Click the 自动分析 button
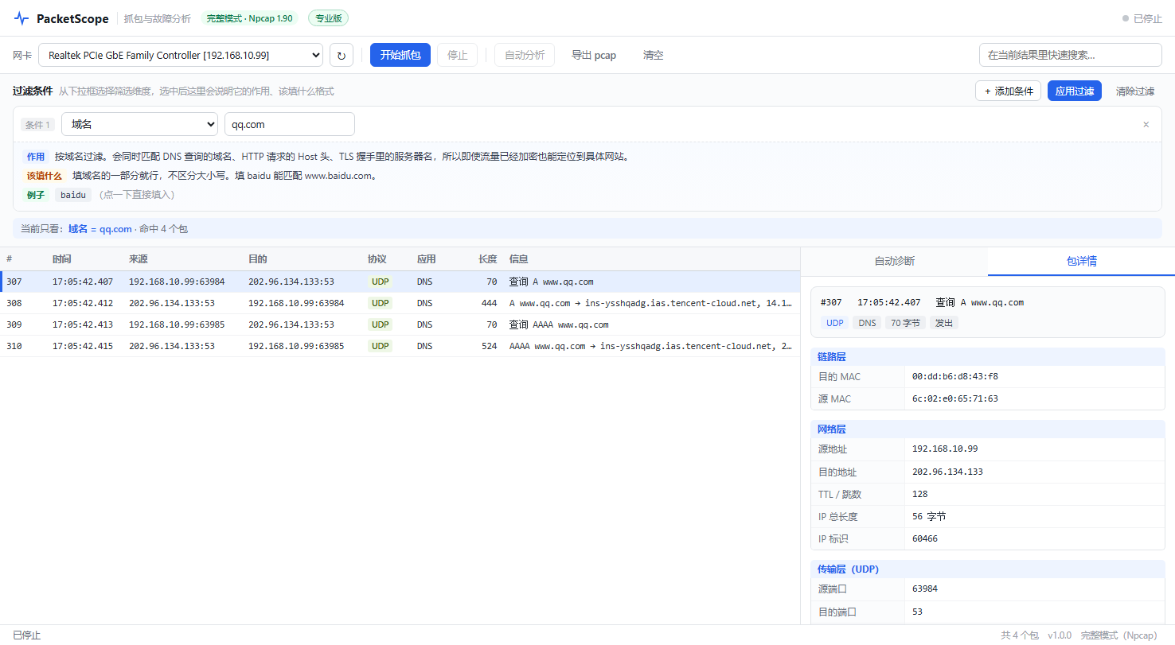This screenshot has width=1175, height=645. click(525, 55)
